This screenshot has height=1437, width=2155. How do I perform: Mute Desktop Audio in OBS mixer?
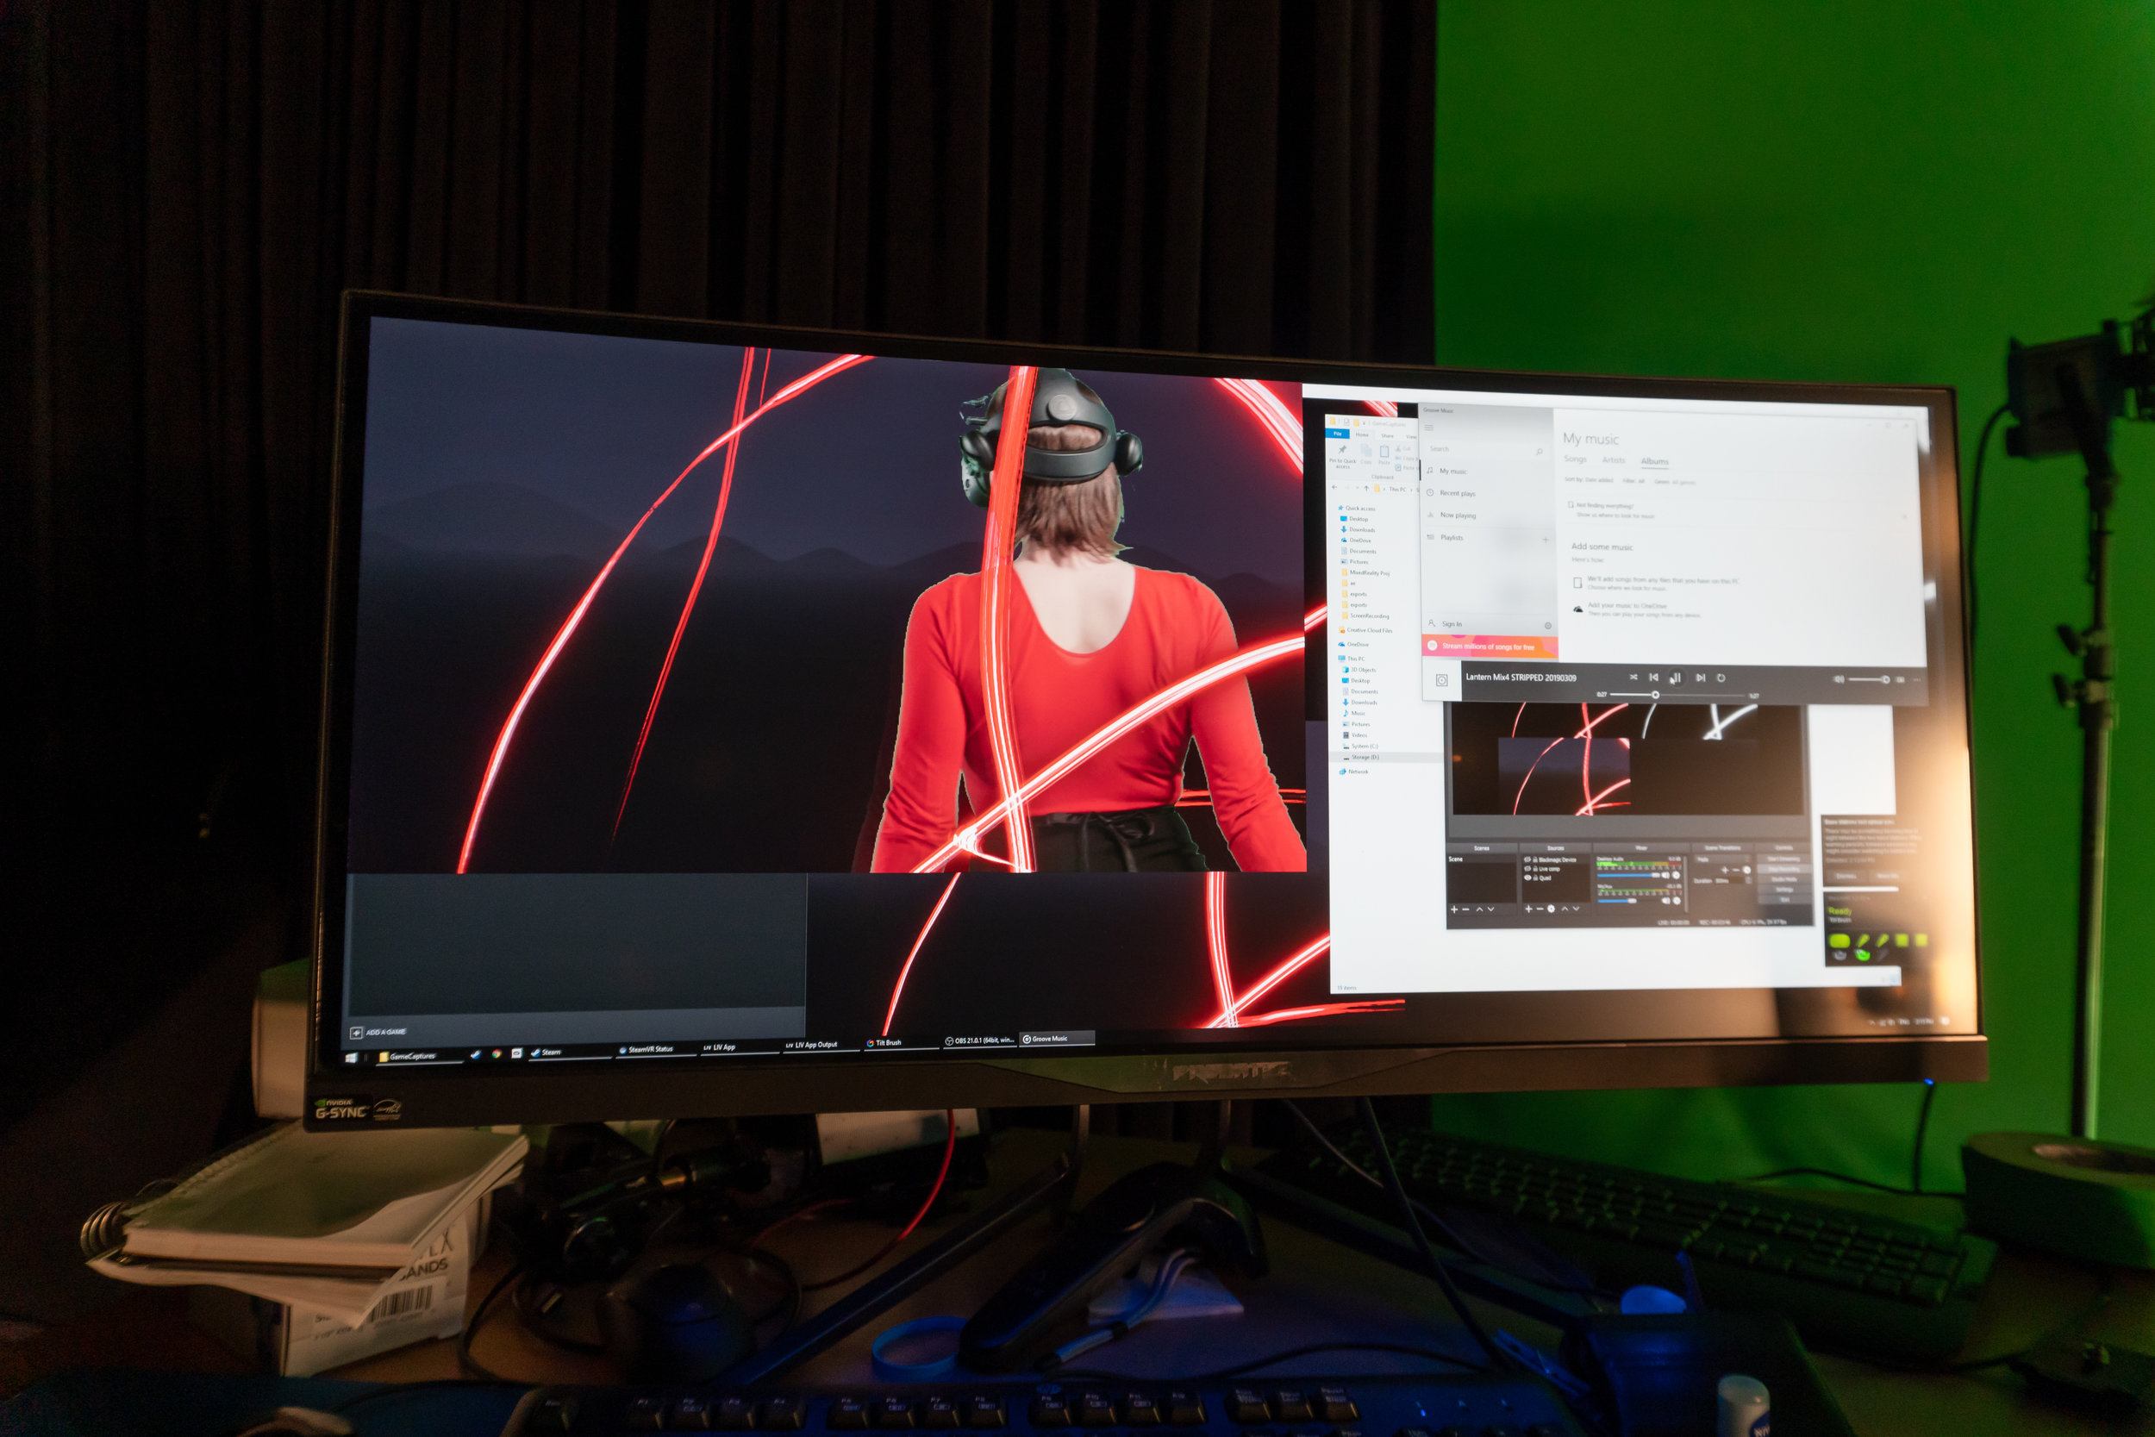coord(1666,876)
